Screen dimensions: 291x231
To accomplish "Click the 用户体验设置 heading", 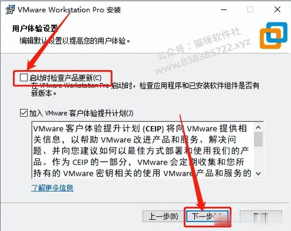I will pyautogui.click(x=35, y=29).
